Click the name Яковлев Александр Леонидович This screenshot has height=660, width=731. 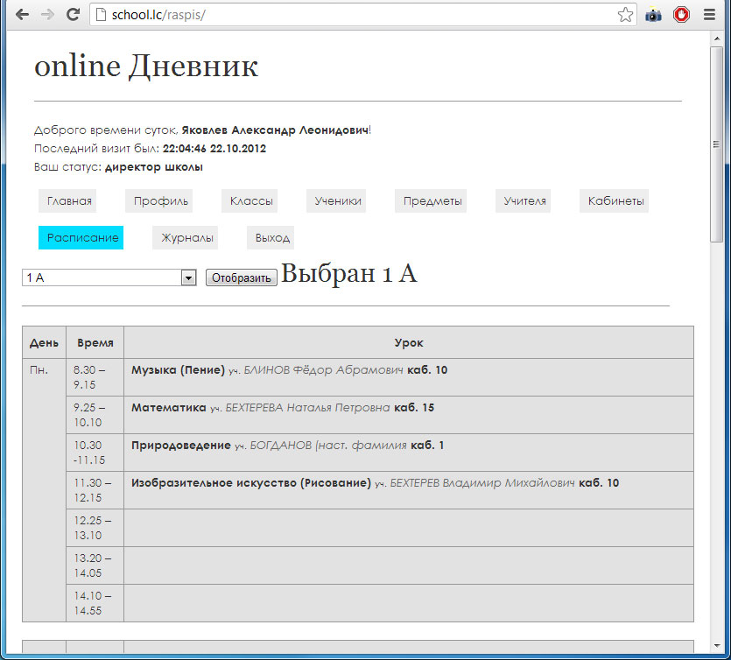click(x=275, y=130)
